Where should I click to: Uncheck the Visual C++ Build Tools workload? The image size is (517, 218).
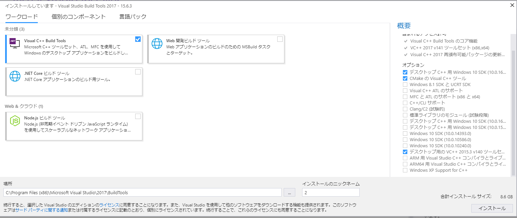[x=138, y=39]
